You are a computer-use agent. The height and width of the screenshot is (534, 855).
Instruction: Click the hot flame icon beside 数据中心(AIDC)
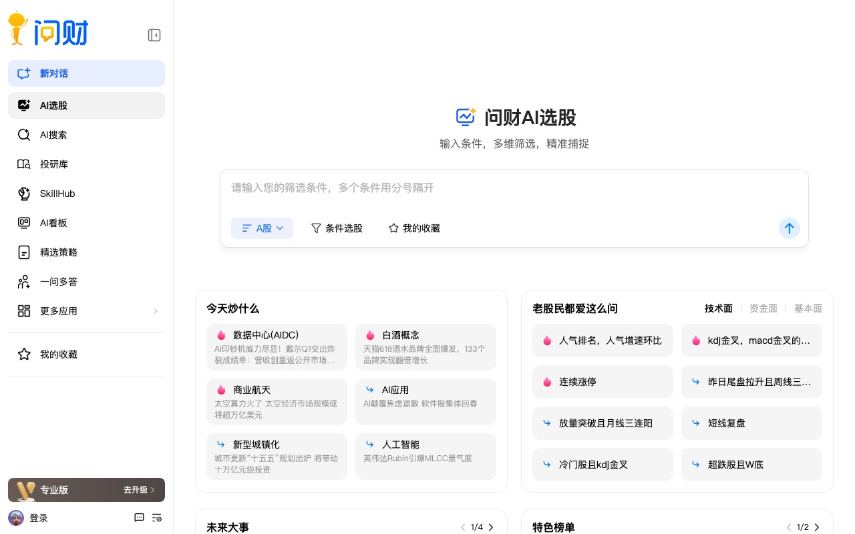tap(221, 335)
